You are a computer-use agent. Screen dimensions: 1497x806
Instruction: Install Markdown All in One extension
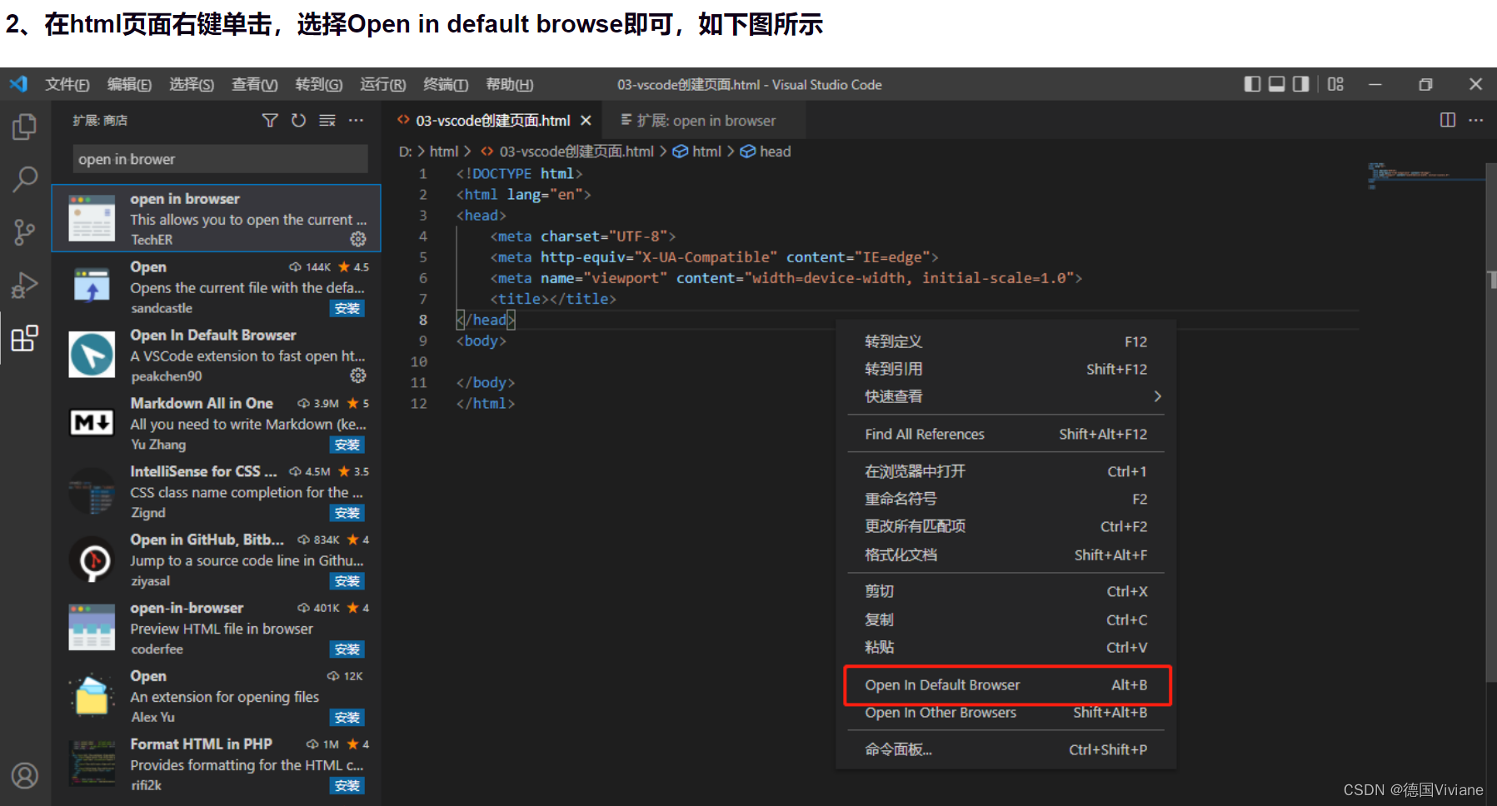point(347,445)
